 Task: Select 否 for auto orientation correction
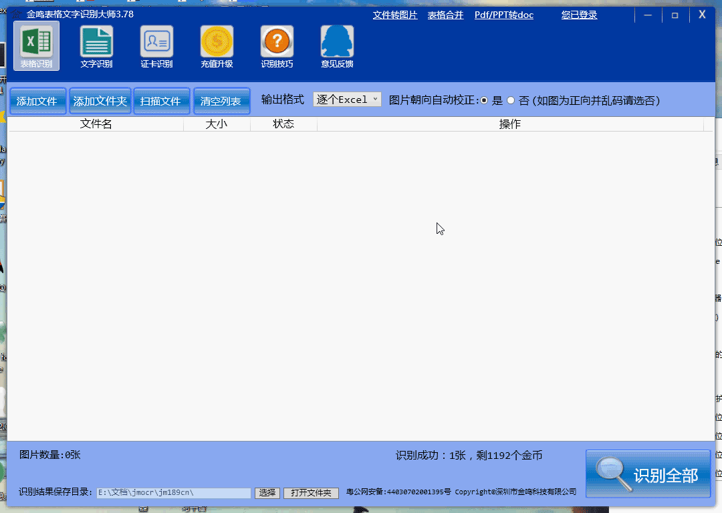[511, 100]
